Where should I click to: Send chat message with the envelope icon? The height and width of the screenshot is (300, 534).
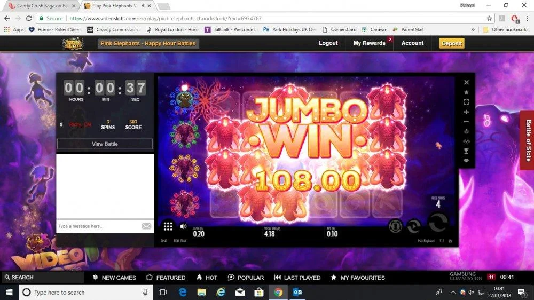146,226
